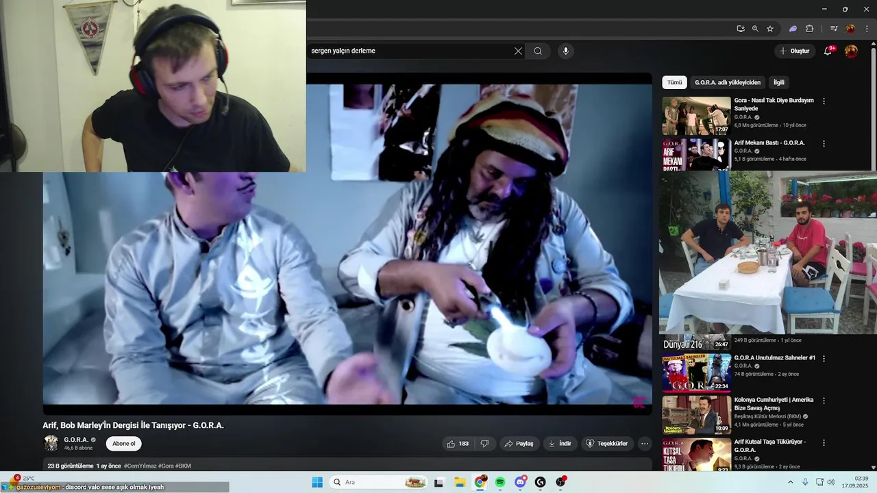Open Windows Start menu
Image resolution: width=877 pixels, height=493 pixels.
click(317, 482)
